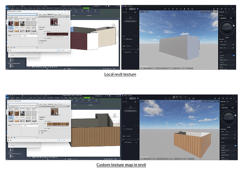Open the Finish dropdown in lower material editor
This screenshot has width=240, height=179.
coord(58,128)
